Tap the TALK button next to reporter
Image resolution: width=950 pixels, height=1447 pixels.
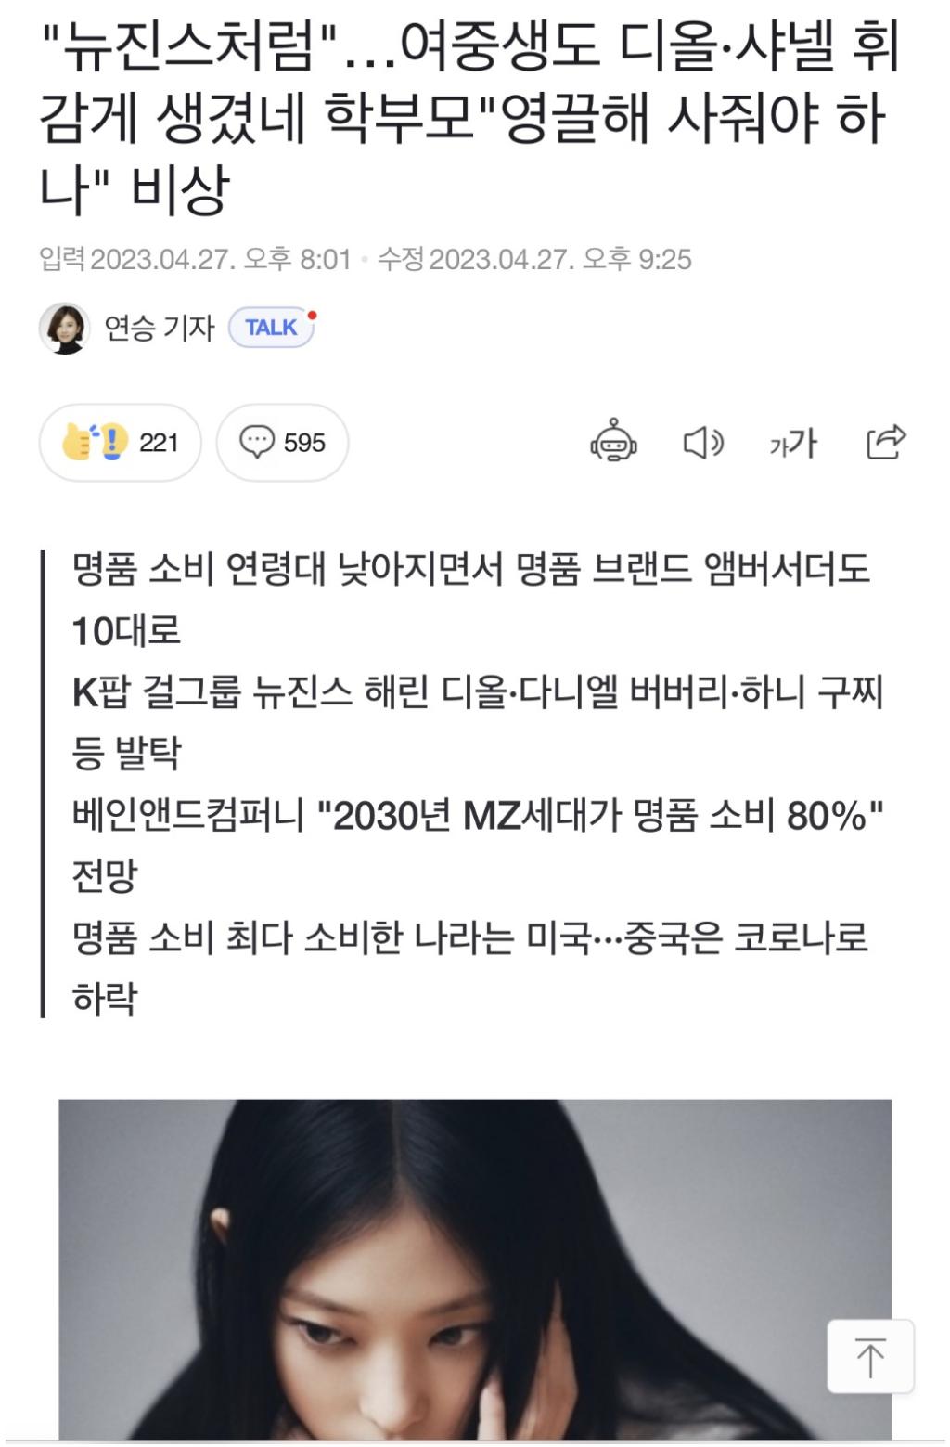point(272,328)
